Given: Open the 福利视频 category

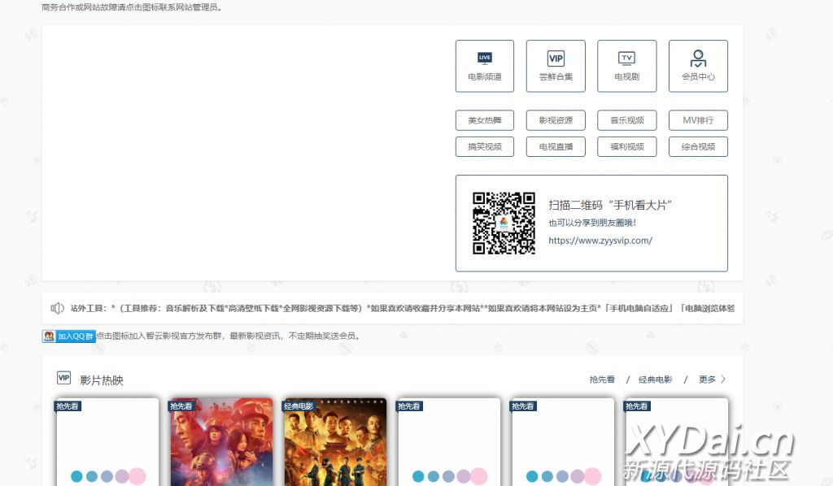Looking at the screenshot, I should coord(627,147).
